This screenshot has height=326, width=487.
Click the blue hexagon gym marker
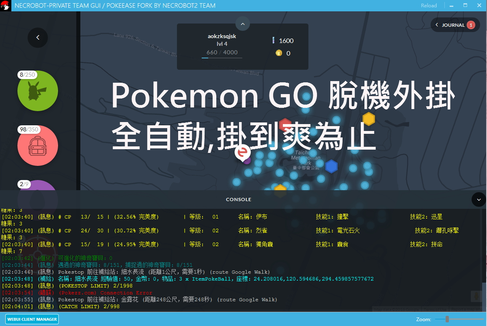coord(332,166)
